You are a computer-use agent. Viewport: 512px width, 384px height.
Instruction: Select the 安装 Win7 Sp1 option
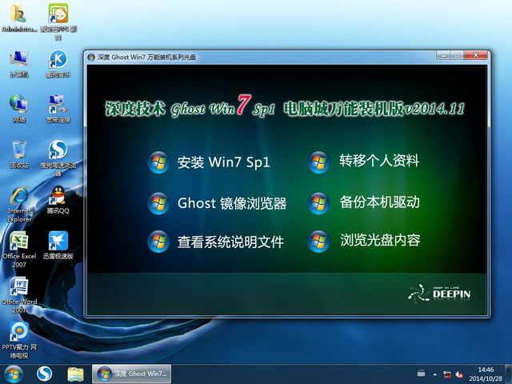[x=224, y=162]
